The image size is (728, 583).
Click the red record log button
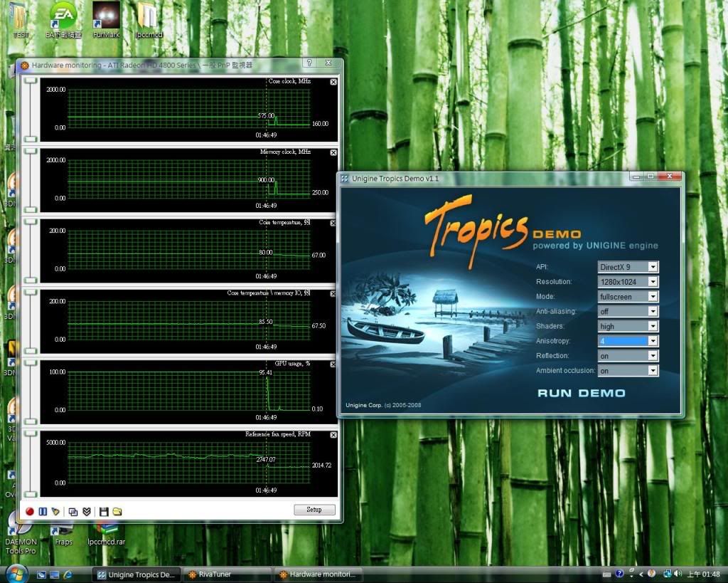(30, 511)
